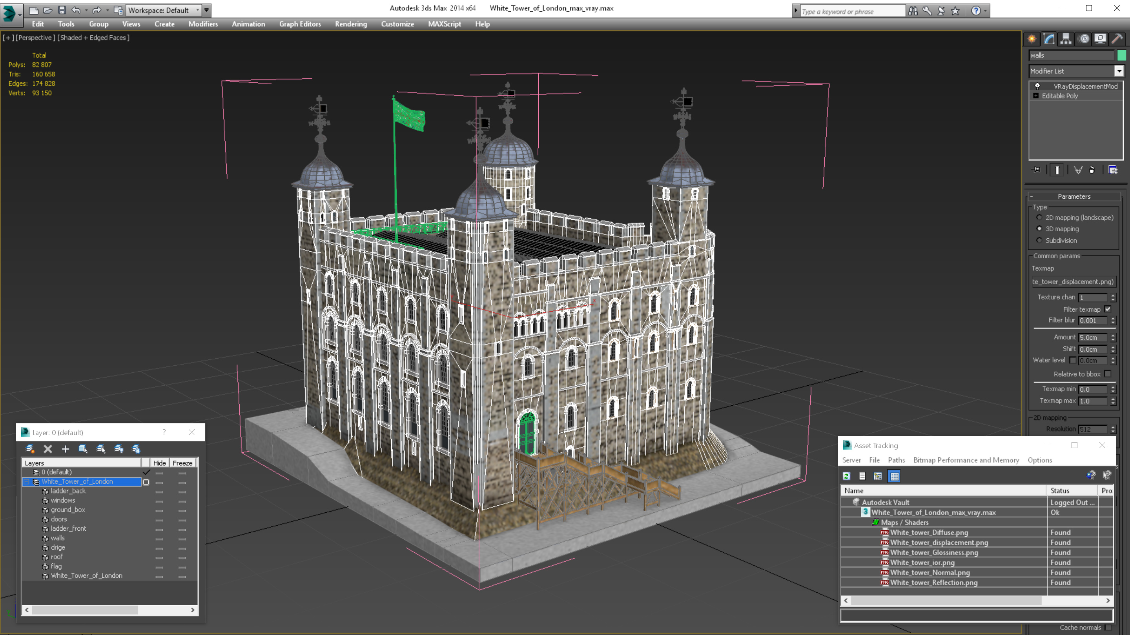Open the Graph Editors menu

(300, 24)
